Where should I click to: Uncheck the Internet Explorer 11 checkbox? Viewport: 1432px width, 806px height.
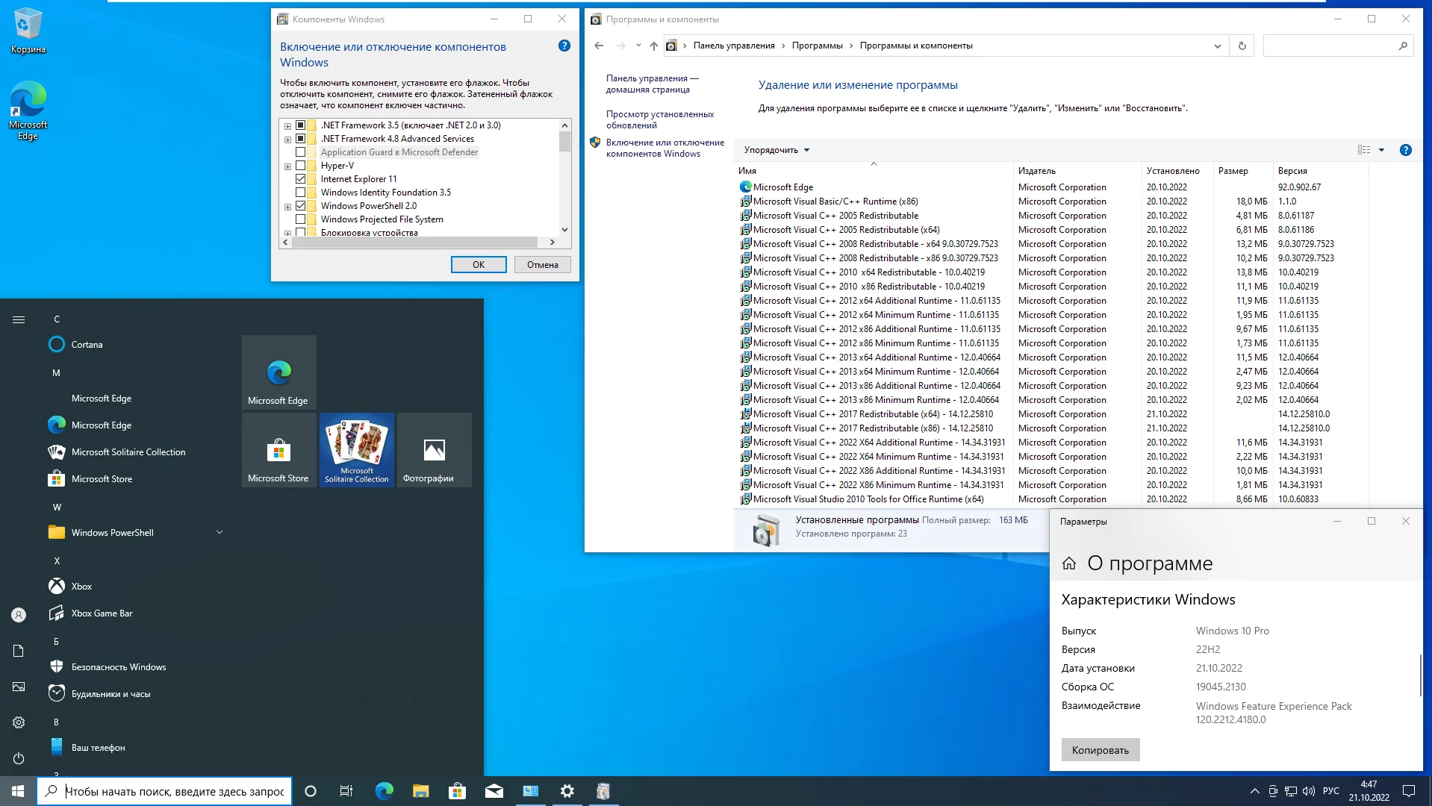(301, 179)
